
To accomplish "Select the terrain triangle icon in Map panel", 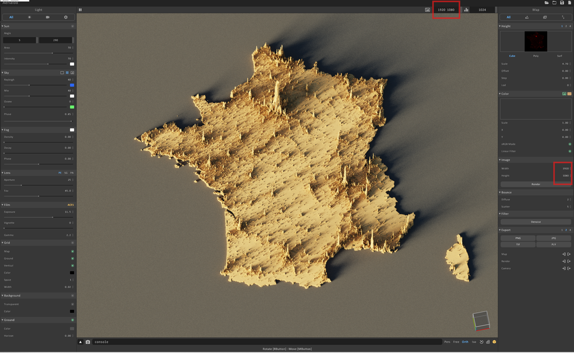I will pyautogui.click(x=527, y=17).
